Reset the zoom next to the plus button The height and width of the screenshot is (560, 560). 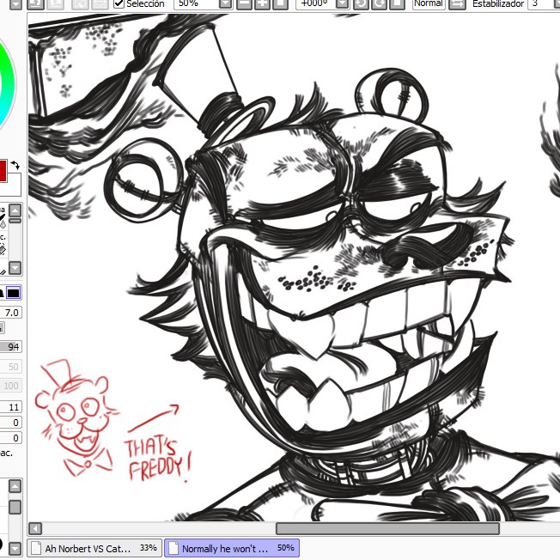coord(280,4)
